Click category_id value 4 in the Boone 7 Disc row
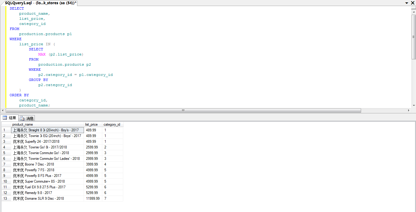The height and width of the screenshot is (212, 416). pyautogui.click(x=112, y=164)
